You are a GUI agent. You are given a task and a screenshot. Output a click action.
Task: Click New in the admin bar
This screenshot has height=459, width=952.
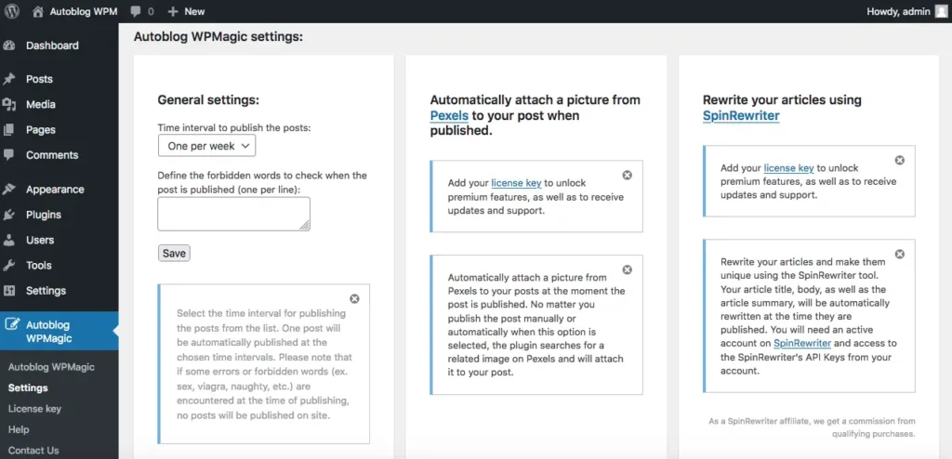(x=194, y=11)
